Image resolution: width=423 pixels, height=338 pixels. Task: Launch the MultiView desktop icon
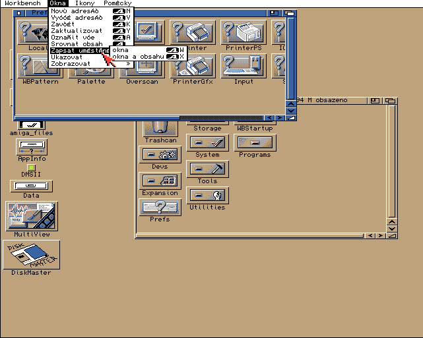point(31,216)
